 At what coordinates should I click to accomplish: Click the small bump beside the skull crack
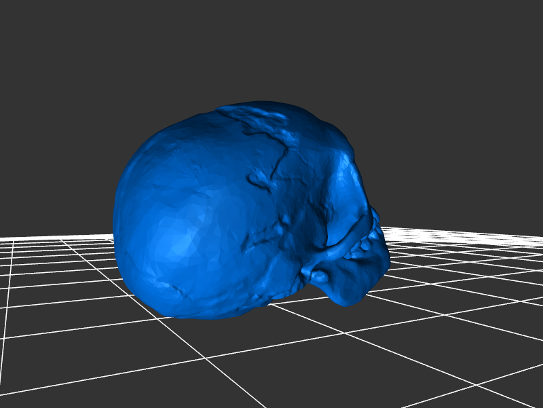tap(259, 179)
